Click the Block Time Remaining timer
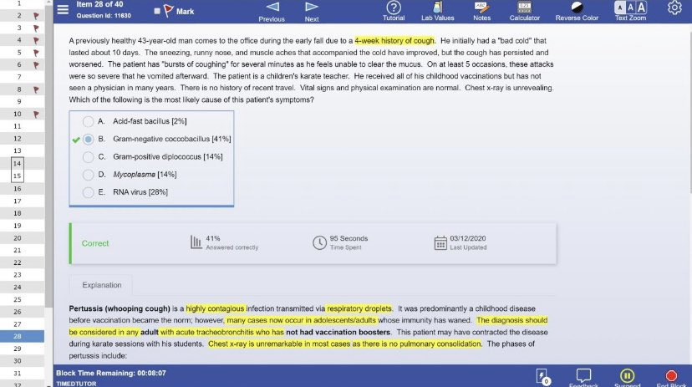Viewport: 692px width, 387px height. tap(111, 373)
